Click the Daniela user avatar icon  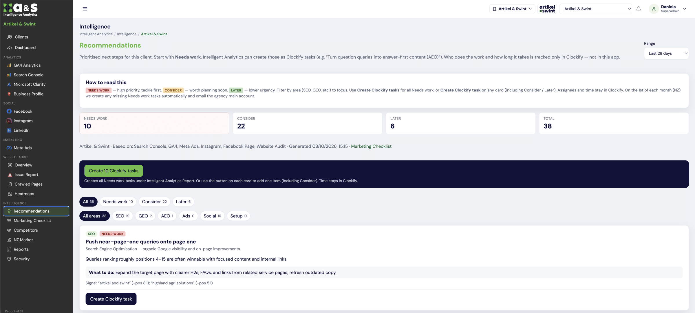(654, 9)
